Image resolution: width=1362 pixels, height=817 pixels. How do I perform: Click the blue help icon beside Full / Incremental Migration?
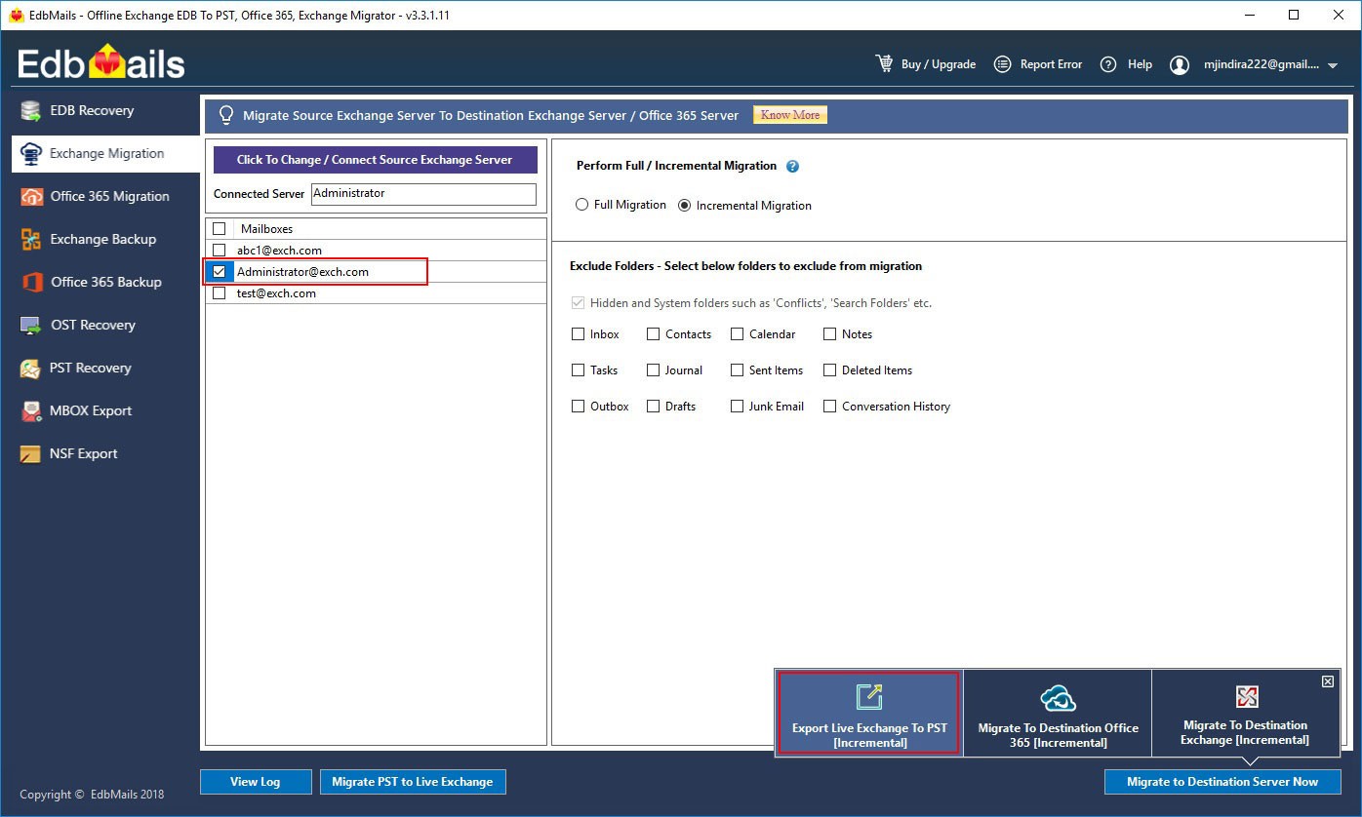[x=792, y=167]
